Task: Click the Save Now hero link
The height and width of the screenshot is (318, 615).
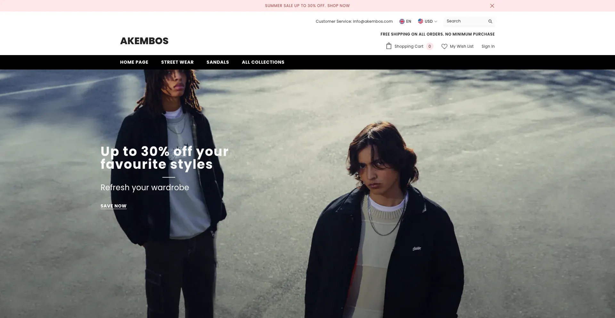Action: click(x=113, y=206)
